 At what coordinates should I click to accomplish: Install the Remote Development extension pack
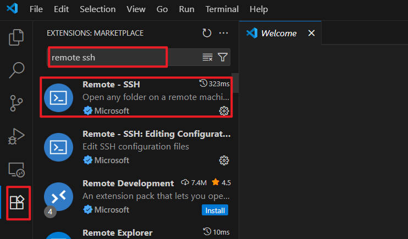(214, 210)
